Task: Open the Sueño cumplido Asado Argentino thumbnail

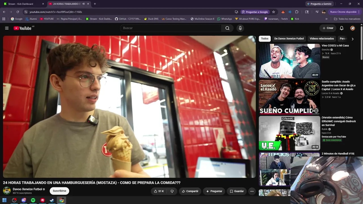Action: 289,97
